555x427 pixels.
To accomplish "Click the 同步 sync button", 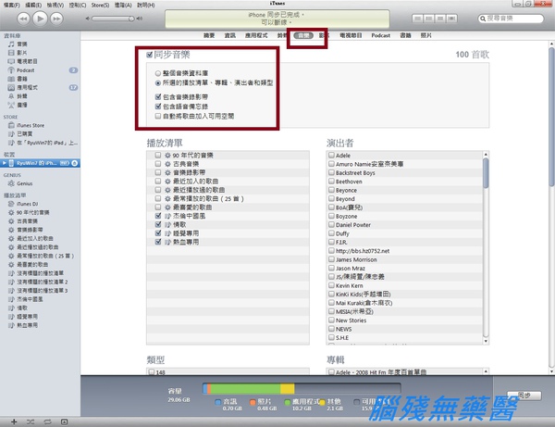I will tap(524, 396).
